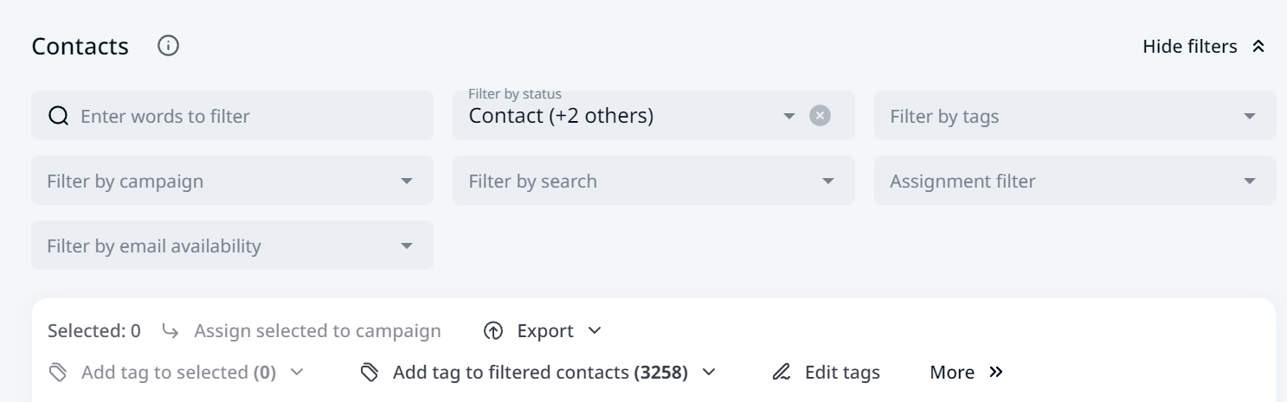Open Add tag to filtered contacts menu
The width and height of the screenshot is (1287, 402).
point(540,373)
